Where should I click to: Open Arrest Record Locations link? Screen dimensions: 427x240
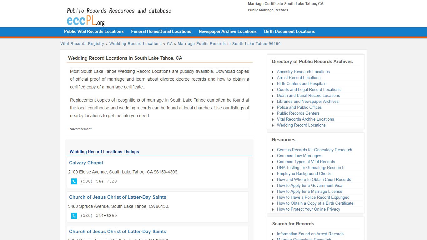299,77
